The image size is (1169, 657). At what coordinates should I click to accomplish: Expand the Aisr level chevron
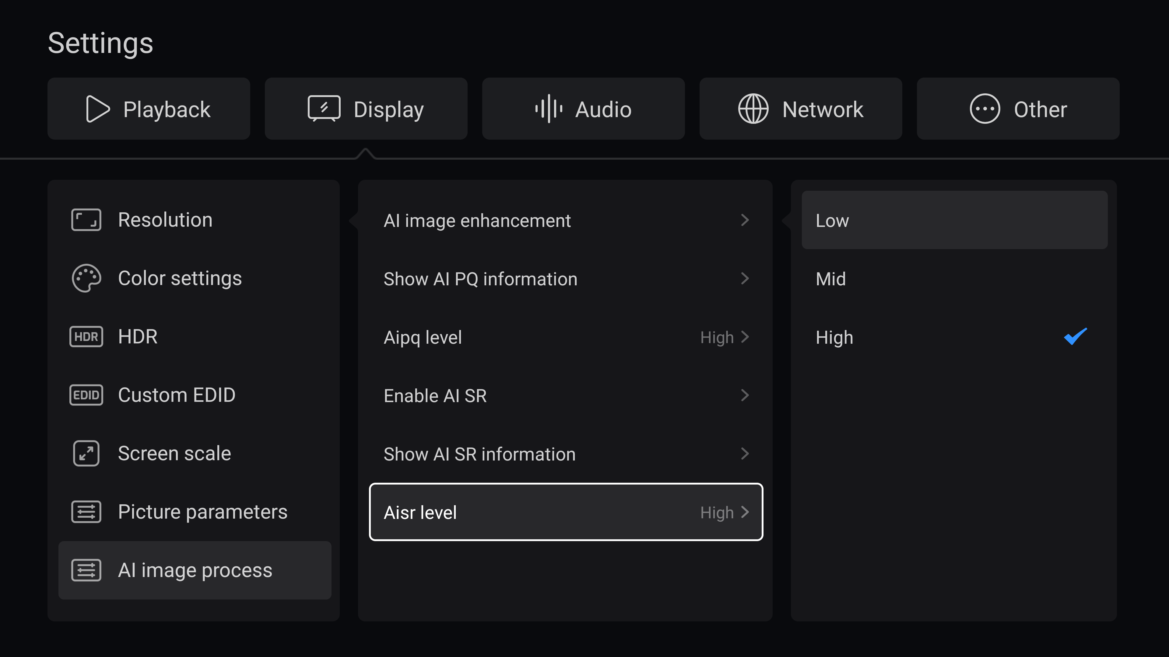pyautogui.click(x=745, y=512)
